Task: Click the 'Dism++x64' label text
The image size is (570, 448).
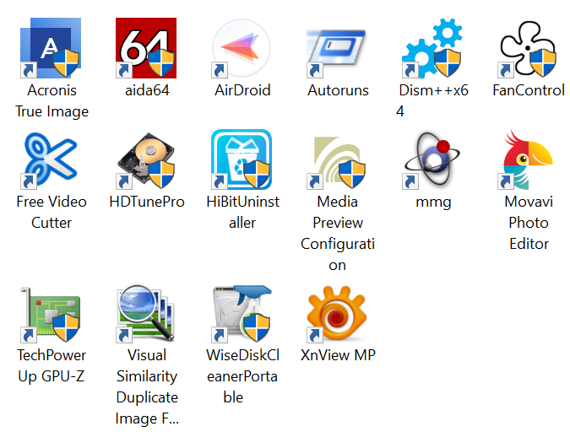Action: click(432, 101)
